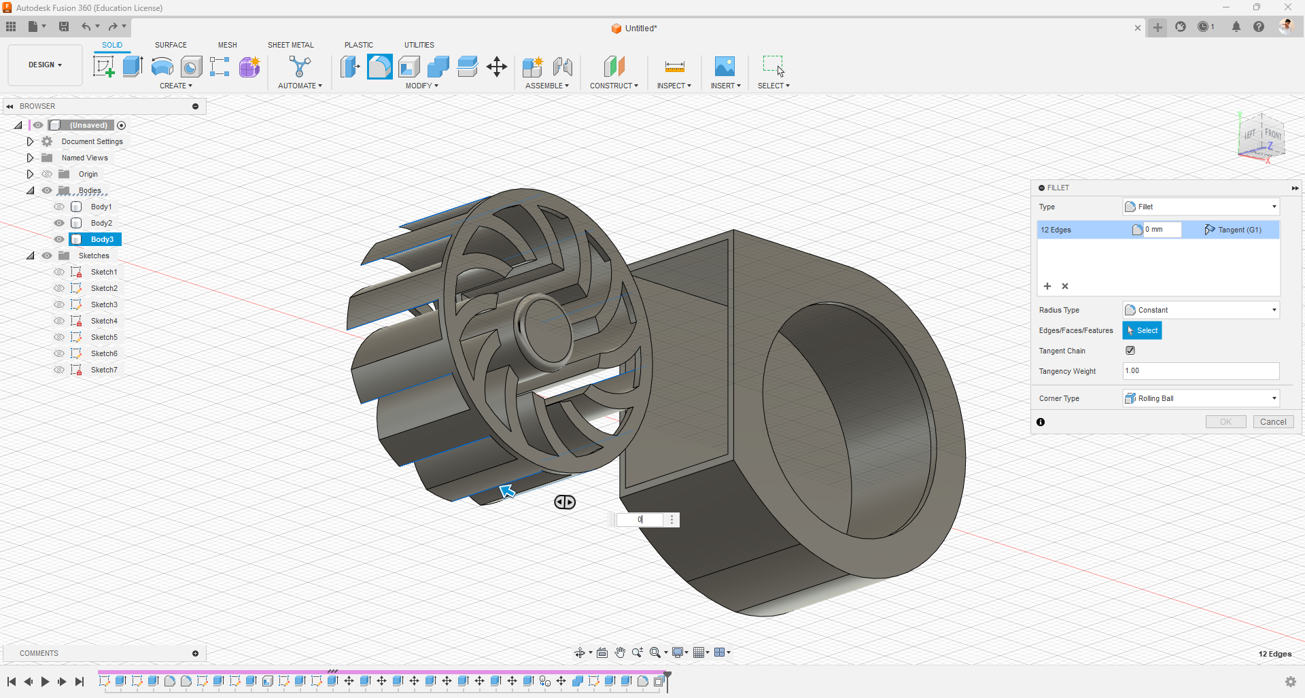Click the Tangency Weight input field
The width and height of the screenshot is (1305, 698).
point(1201,371)
